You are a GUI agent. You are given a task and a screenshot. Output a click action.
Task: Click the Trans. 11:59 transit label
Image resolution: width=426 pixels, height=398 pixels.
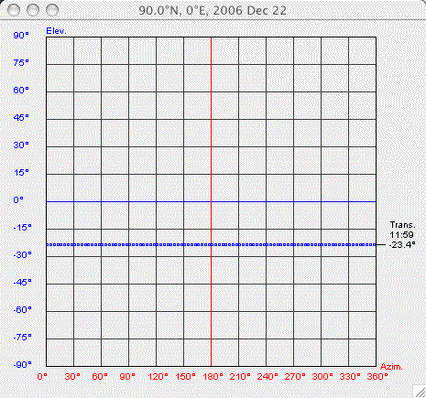click(x=402, y=230)
